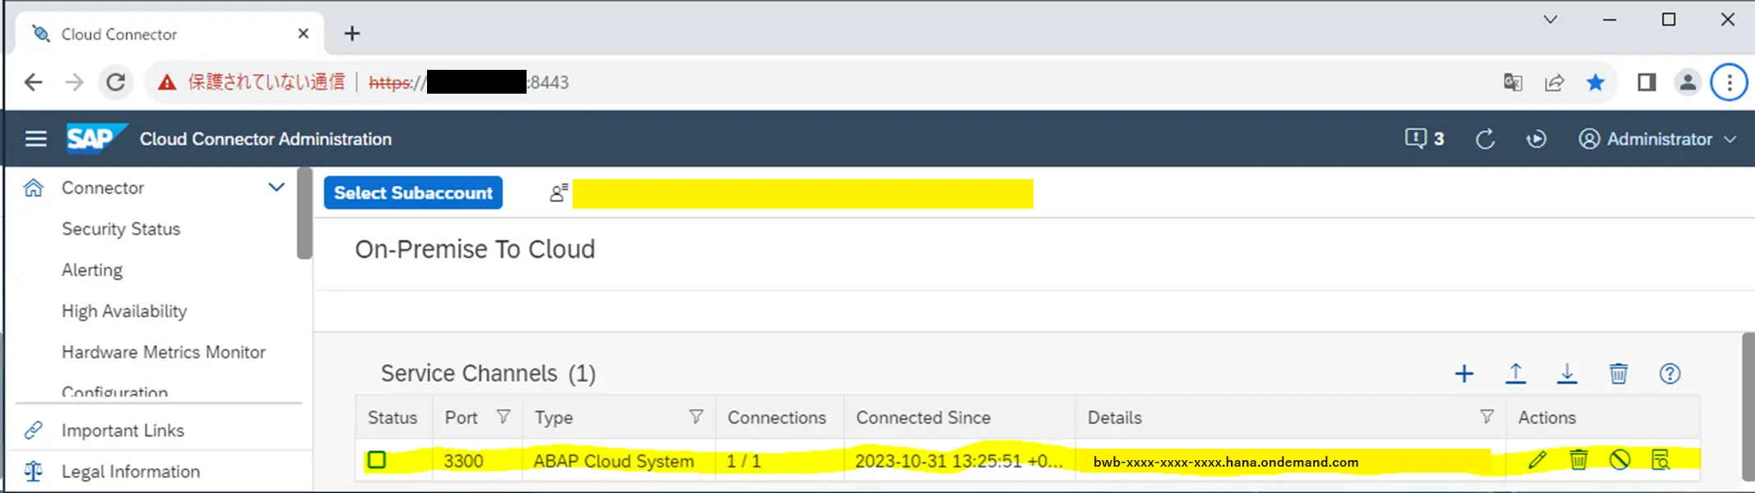Filter the Details column
This screenshot has width=1755, height=493.
[1487, 417]
